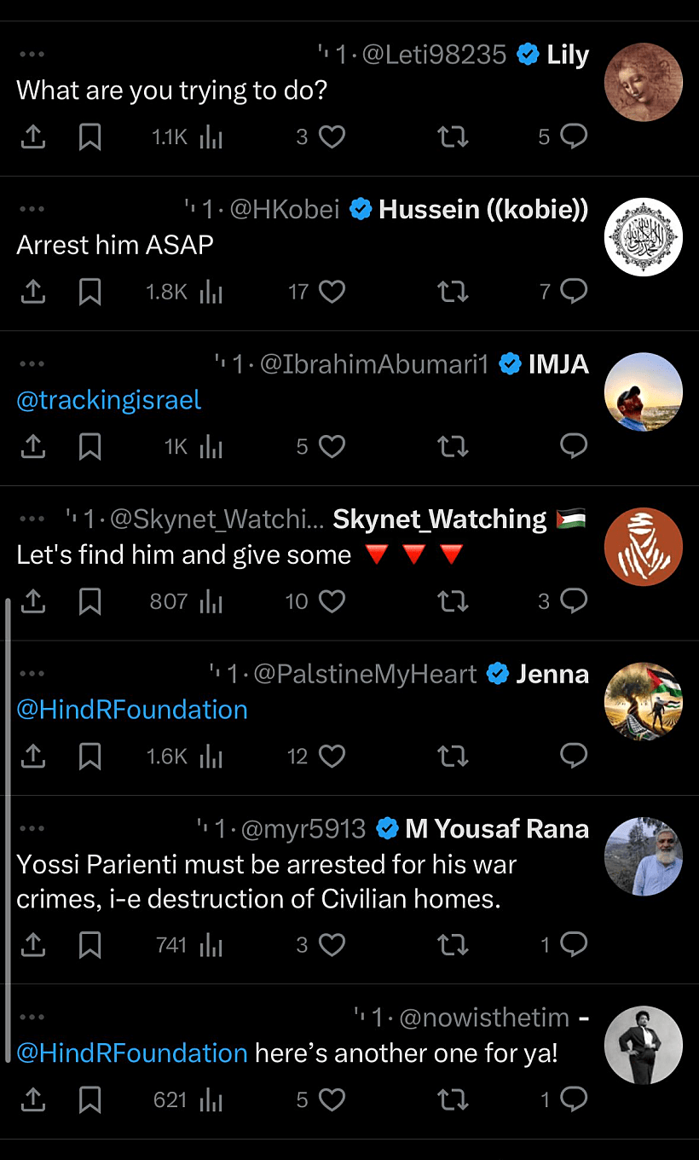Share Lily's reply via share icon
Screen dimensions: 699x1160
[x=32, y=137]
